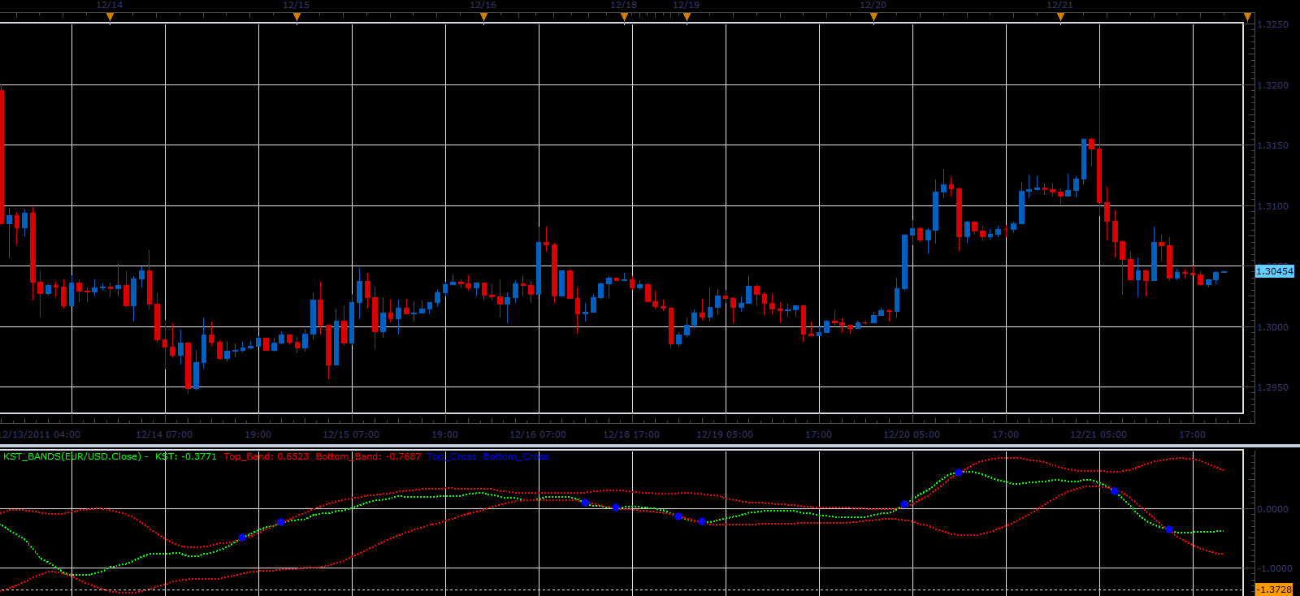Click the 1.3200 price axis label
The image size is (1300, 596).
click(x=1272, y=85)
